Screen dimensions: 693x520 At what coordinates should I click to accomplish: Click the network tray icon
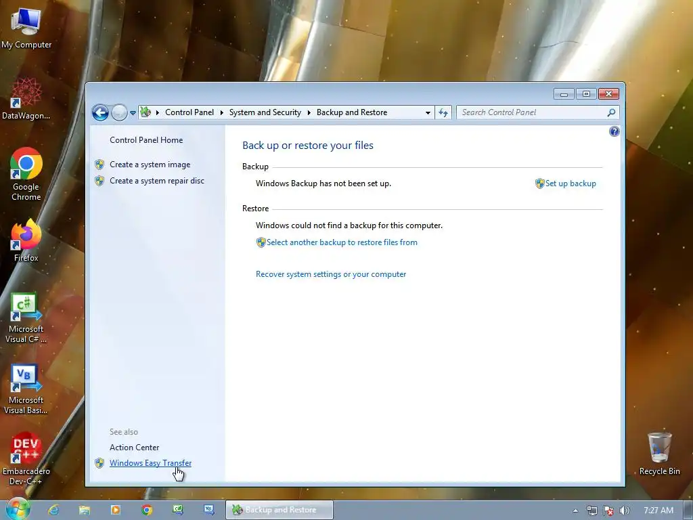click(x=591, y=511)
